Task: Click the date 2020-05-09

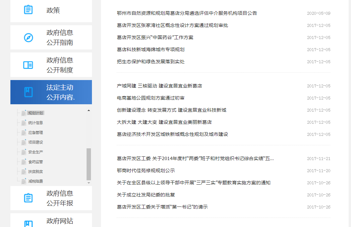Action: pos(318,13)
